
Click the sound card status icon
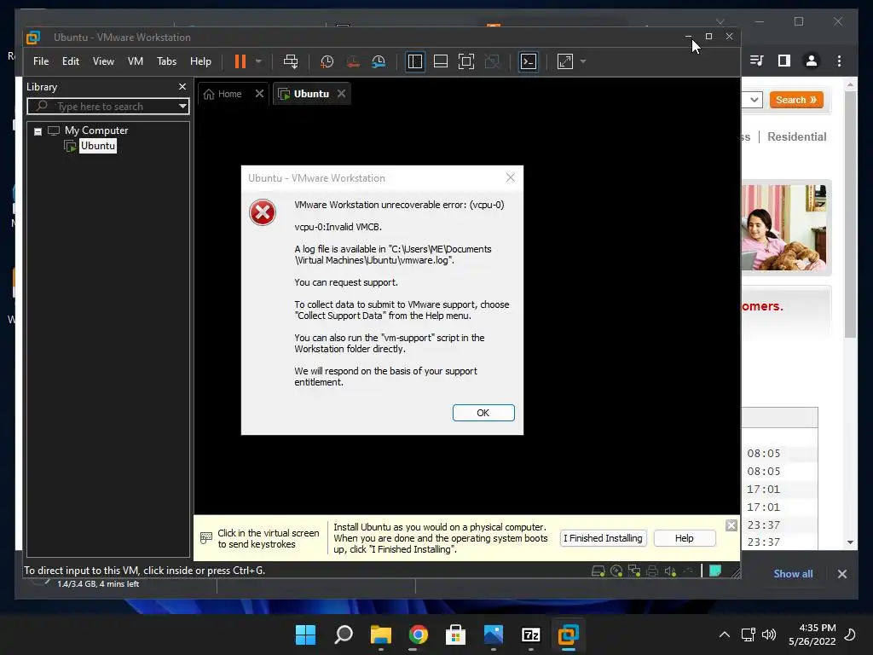(670, 571)
